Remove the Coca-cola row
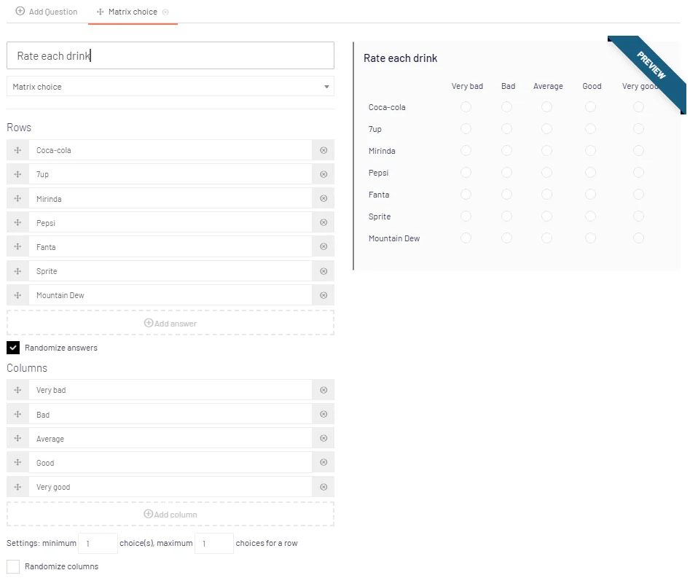 [x=324, y=150]
